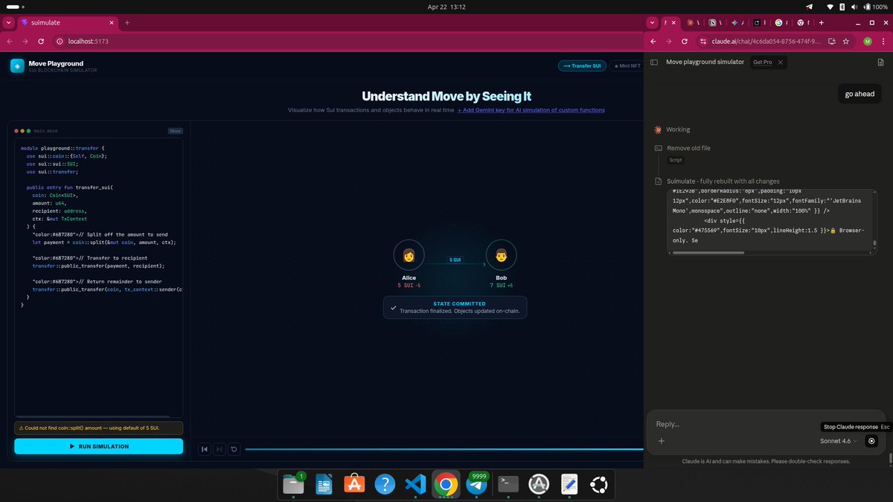Go back in the localhost browser window

pyautogui.click(x=10, y=42)
